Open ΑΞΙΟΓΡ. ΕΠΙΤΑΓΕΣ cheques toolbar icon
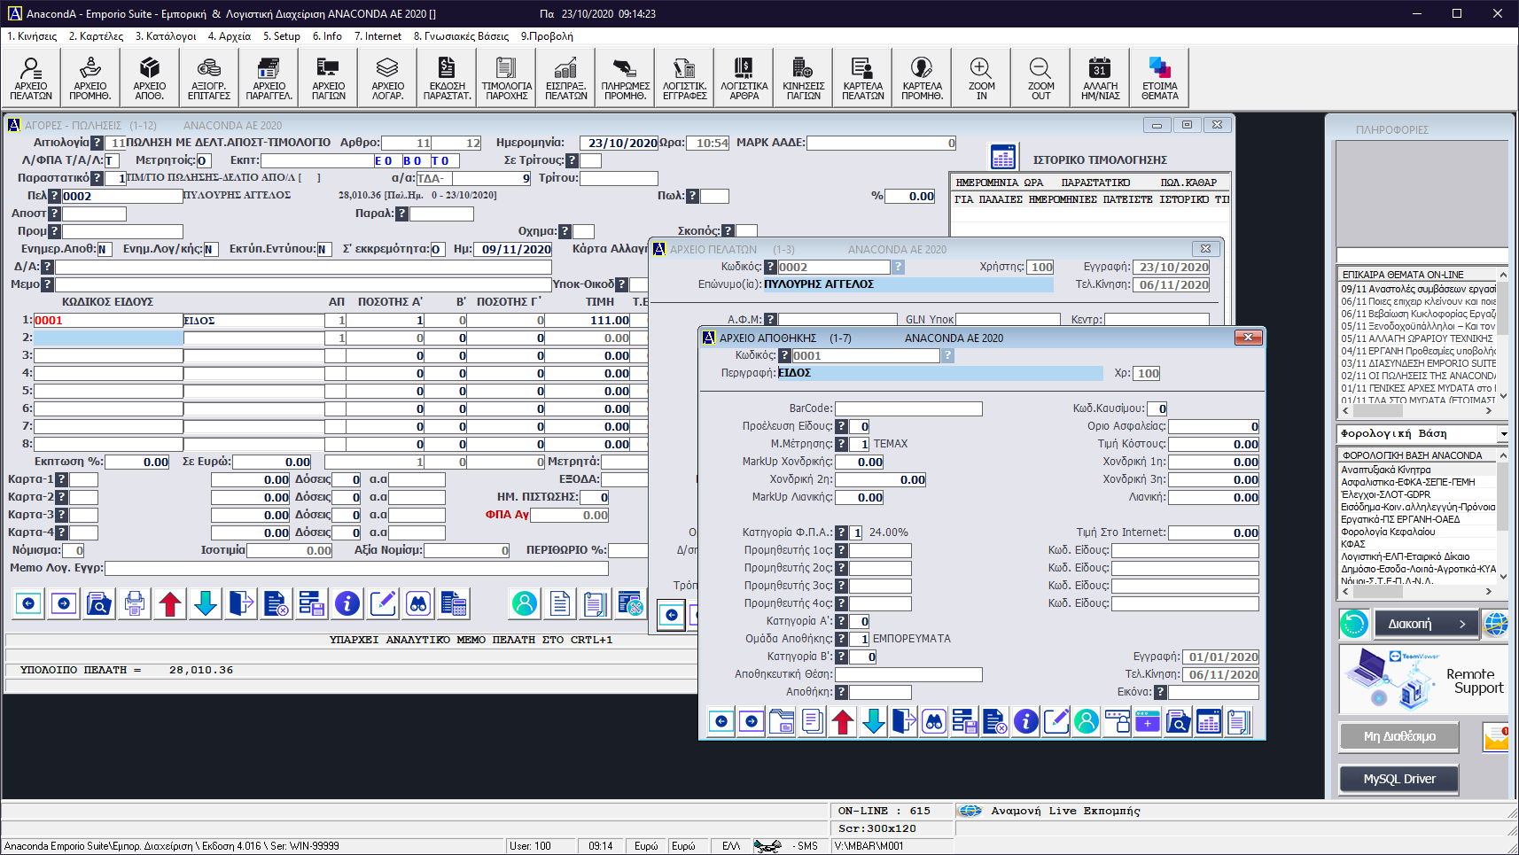The image size is (1519, 855). [x=209, y=78]
